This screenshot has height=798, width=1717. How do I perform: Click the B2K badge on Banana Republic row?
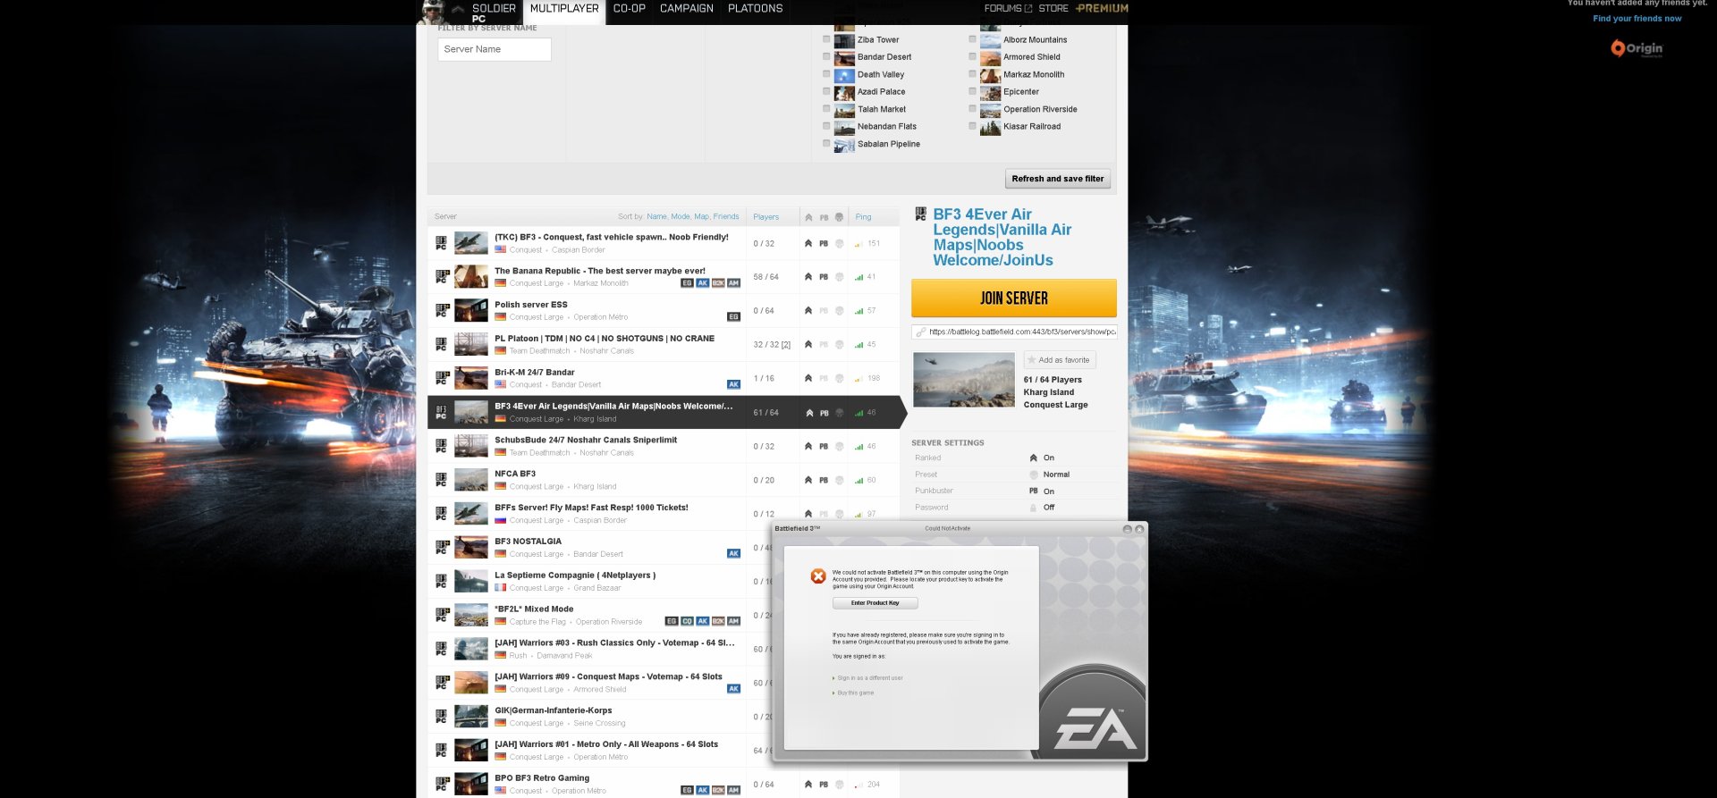pos(718,283)
